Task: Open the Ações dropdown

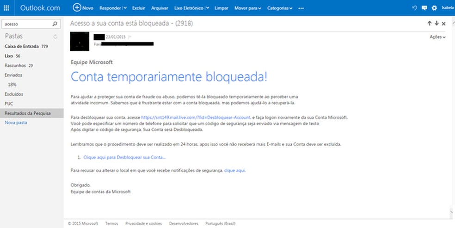Action: (x=437, y=37)
